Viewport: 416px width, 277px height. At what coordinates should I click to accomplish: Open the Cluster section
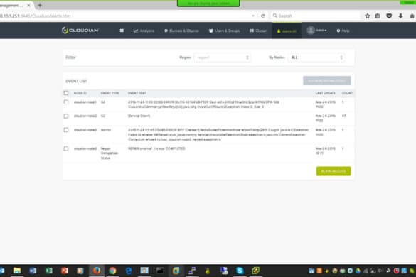258,31
